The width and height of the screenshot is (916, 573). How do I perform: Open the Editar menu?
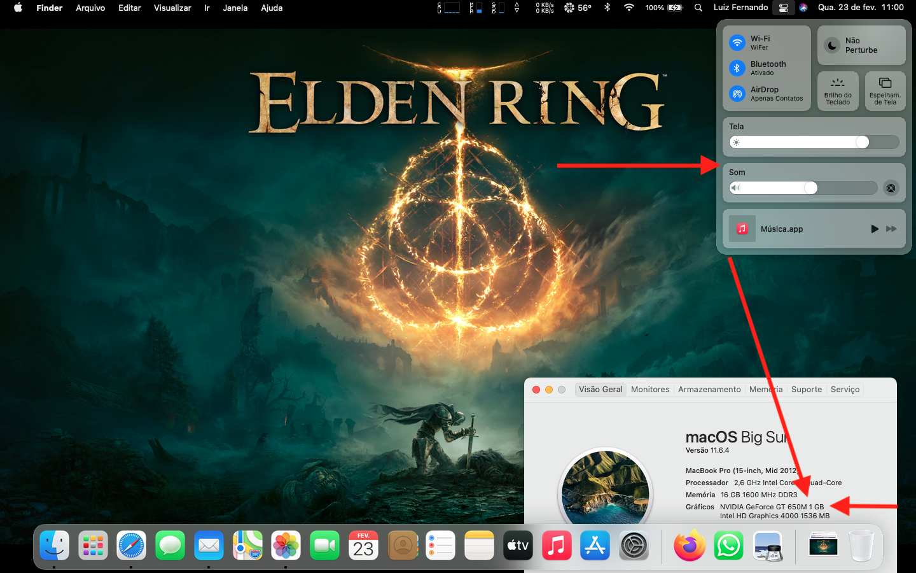(x=130, y=8)
